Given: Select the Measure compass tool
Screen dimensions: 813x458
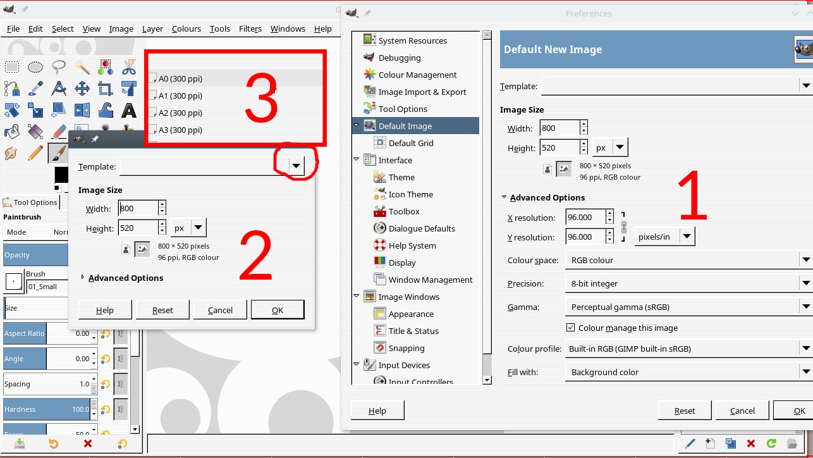Looking at the screenshot, I should (59, 89).
